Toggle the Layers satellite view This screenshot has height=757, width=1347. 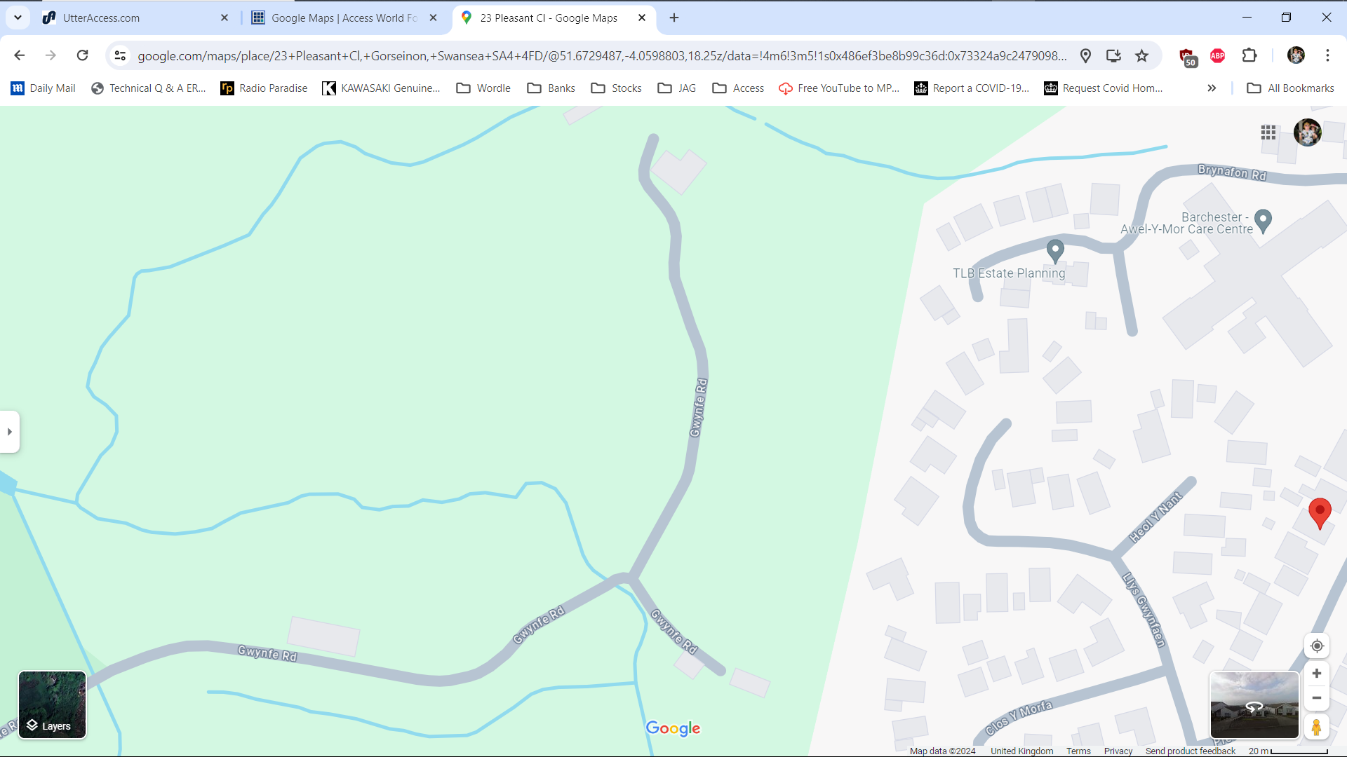52,704
